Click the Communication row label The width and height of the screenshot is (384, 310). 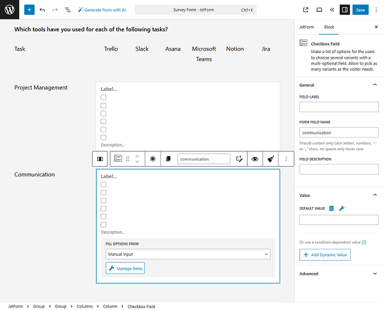point(35,174)
